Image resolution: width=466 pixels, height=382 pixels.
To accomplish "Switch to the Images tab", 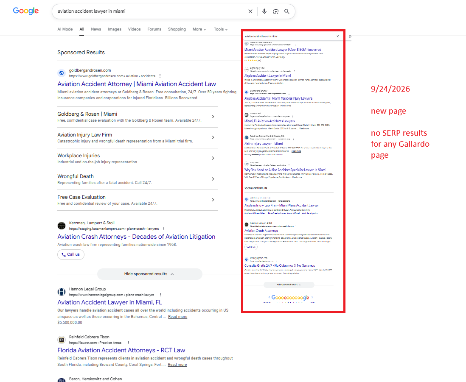I will pos(115,29).
